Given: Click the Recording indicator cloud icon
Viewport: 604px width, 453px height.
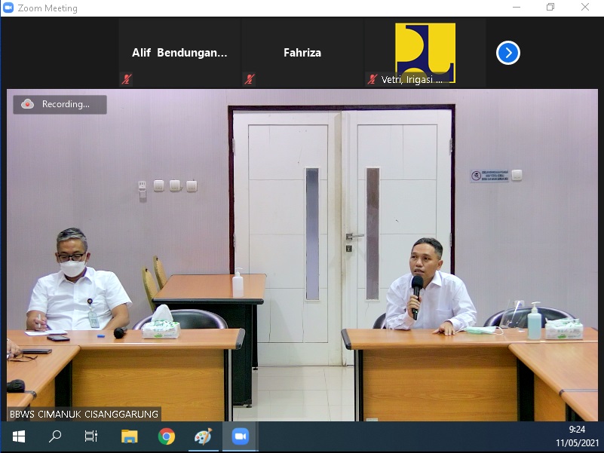Looking at the screenshot, I should [27, 104].
